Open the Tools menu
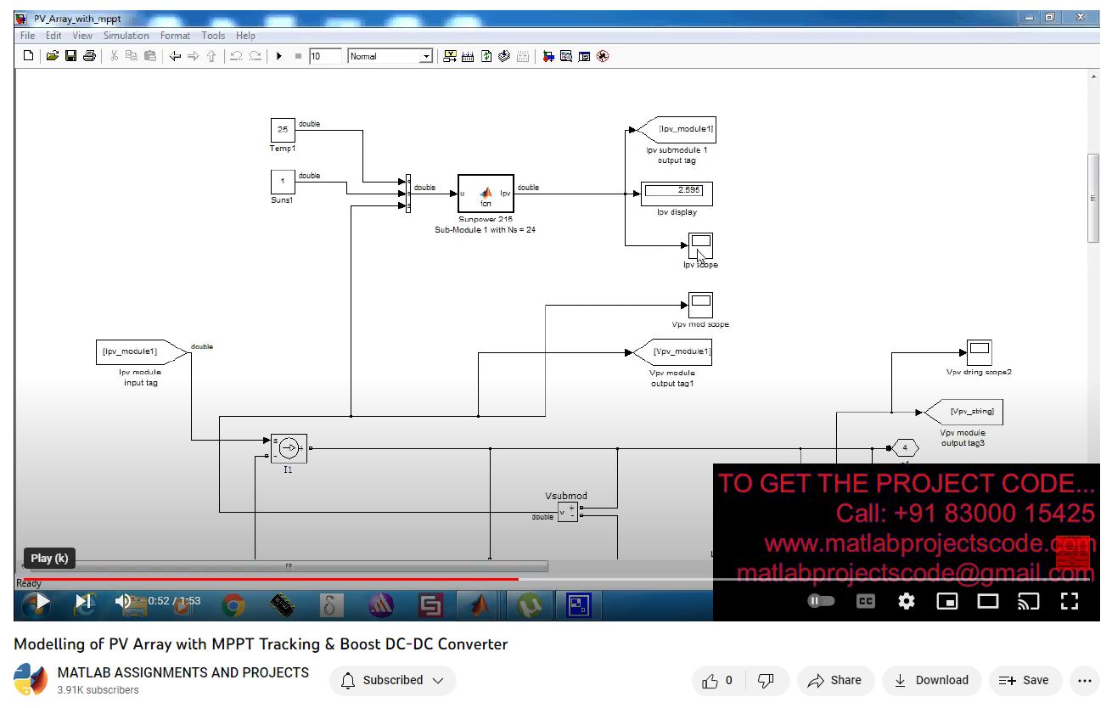 (213, 36)
